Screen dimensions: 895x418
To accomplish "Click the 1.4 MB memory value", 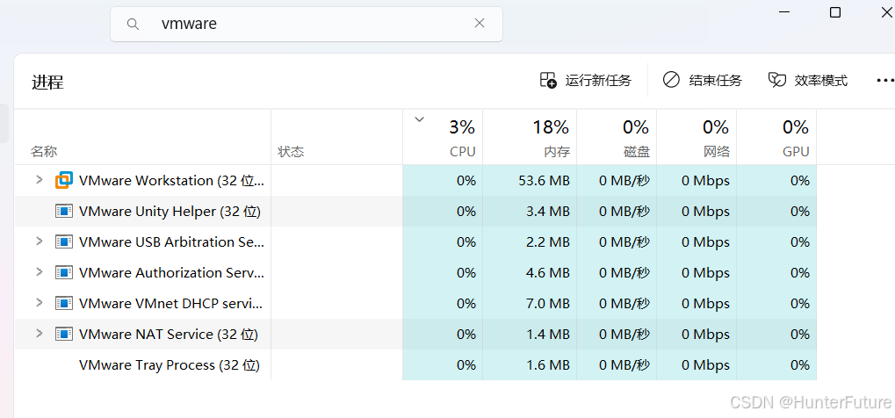I will 548,334.
